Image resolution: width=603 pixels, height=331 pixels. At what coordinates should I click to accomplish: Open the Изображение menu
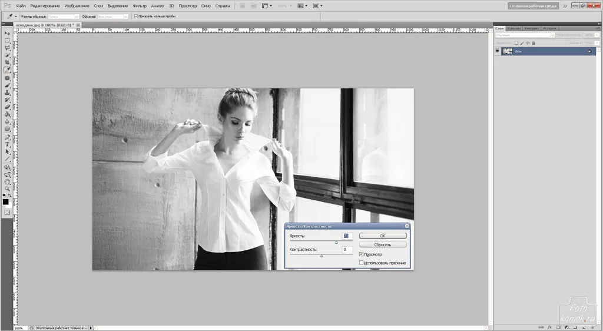[x=77, y=6]
